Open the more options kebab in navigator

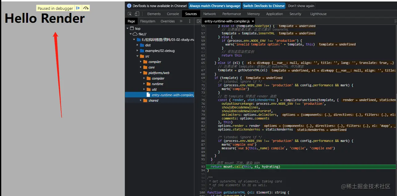pos(190,21)
